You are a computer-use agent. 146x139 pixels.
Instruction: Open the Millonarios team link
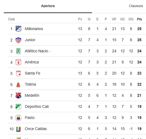click(x=34, y=29)
